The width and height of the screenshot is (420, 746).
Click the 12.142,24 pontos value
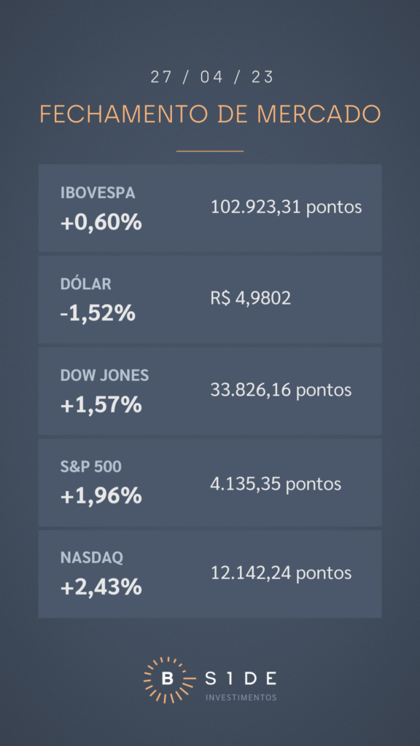coord(281,573)
